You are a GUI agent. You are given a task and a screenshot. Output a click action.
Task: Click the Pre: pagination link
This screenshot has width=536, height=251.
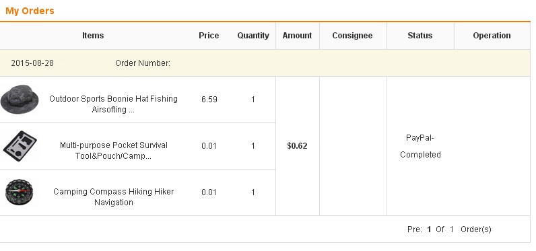click(x=415, y=229)
